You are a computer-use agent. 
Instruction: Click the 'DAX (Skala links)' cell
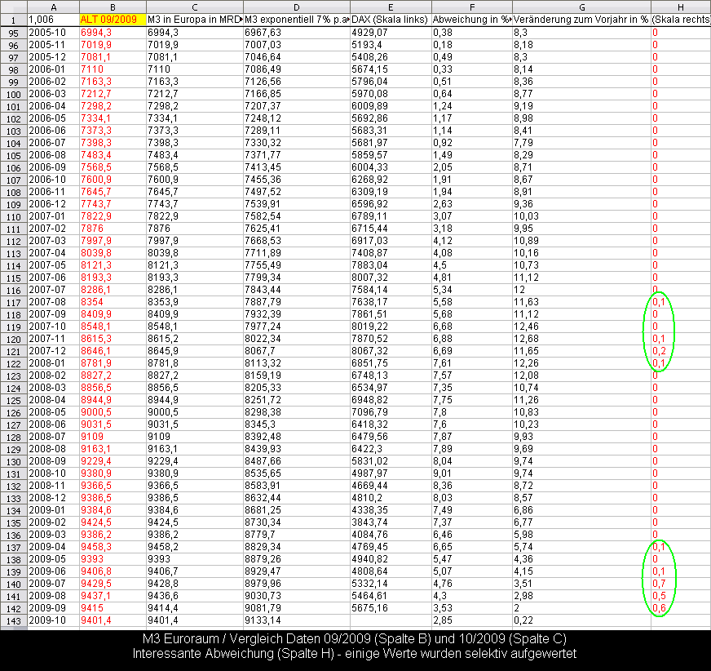[x=391, y=20]
